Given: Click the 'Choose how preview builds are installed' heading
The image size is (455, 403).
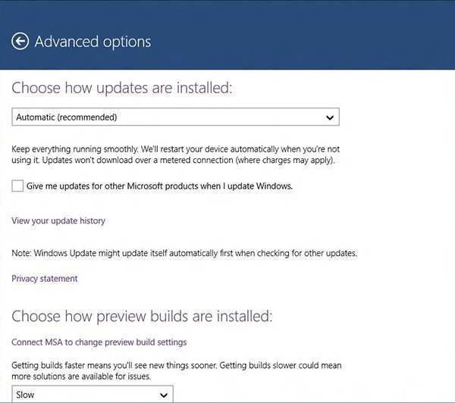Looking at the screenshot, I should (142, 317).
